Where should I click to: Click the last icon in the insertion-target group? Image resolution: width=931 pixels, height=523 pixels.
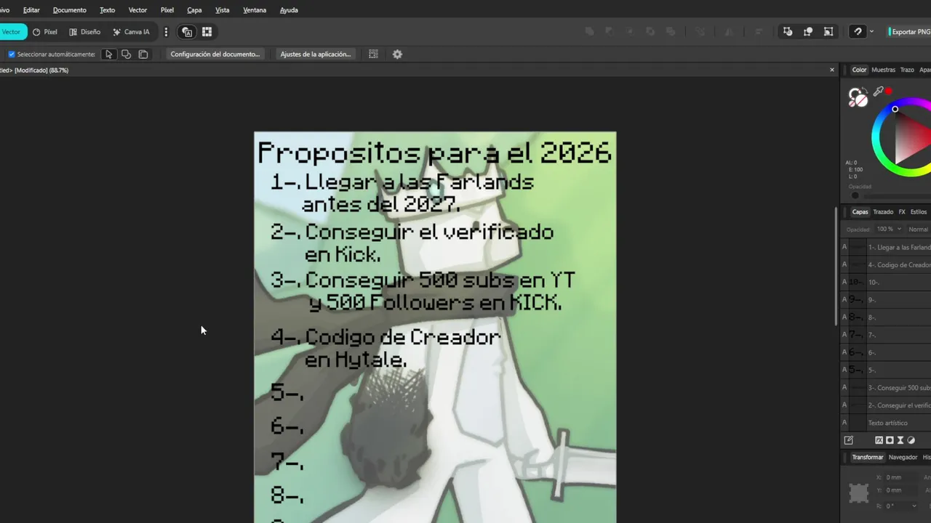[x=828, y=32]
